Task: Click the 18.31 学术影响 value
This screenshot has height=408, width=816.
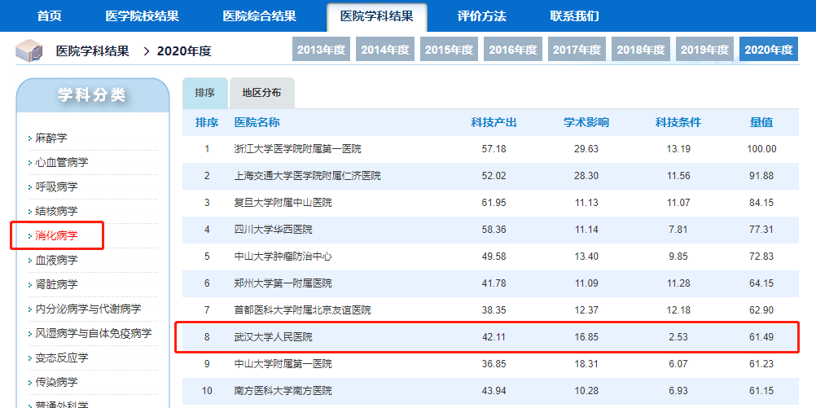Action: tap(586, 364)
